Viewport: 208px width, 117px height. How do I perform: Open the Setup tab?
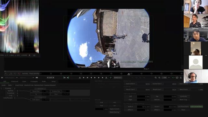tap(53, 82)
